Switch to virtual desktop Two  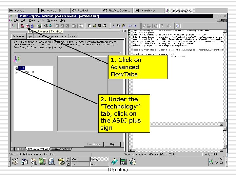tap(80, 164)
